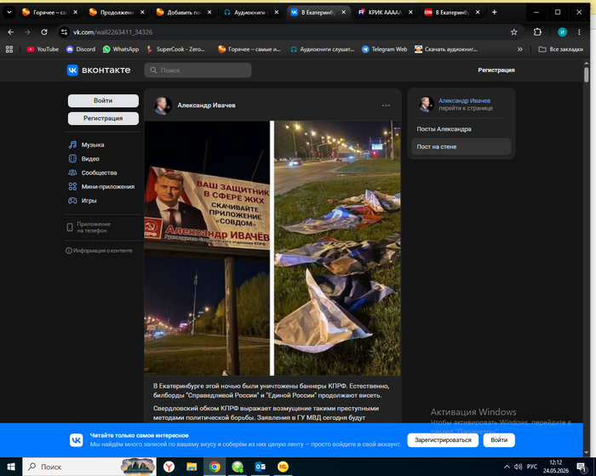
Task: Switch to the last "В Екатеринбурге" tab
Action: pyautogui.click(x=452, y=12)
